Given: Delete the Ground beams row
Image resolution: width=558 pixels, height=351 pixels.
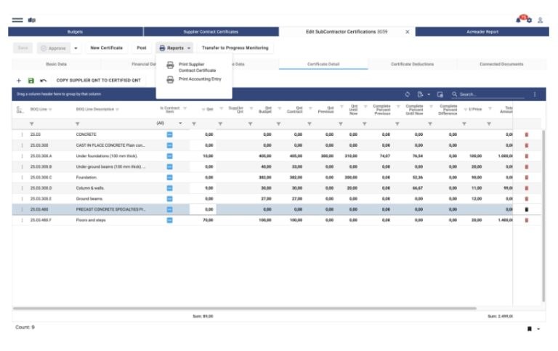Looking at the screenshot, I should (x=527, y=198).
